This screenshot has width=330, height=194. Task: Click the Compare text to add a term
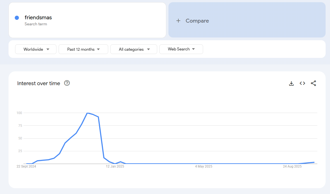pyautogui.click(x=197, y=21)
